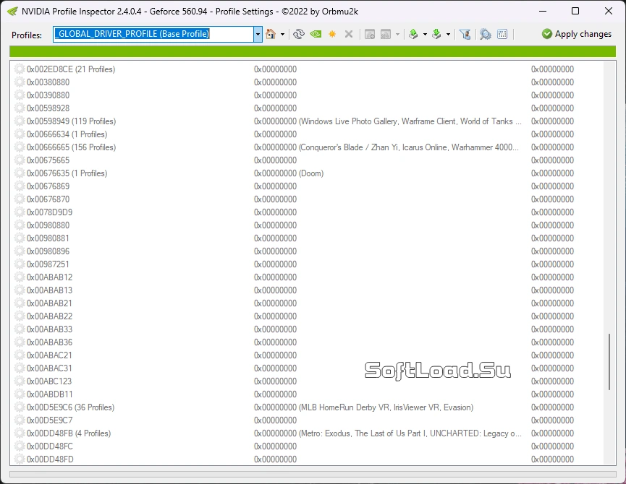The image size is (626, 484).
Task: Click the refresh profile settings icon
Action: 299,34
